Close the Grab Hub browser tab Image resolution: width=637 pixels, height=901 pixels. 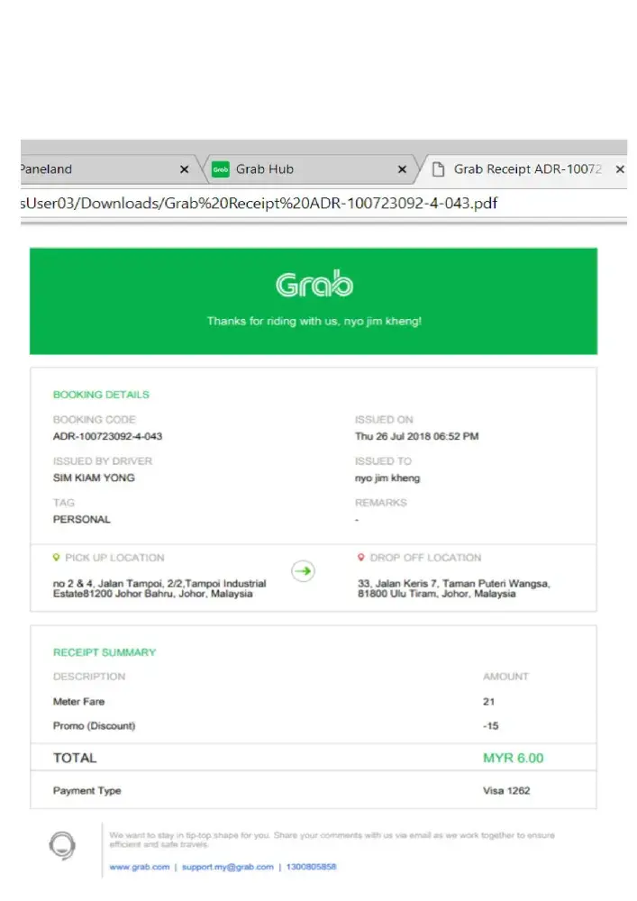(x=402, y=169)
